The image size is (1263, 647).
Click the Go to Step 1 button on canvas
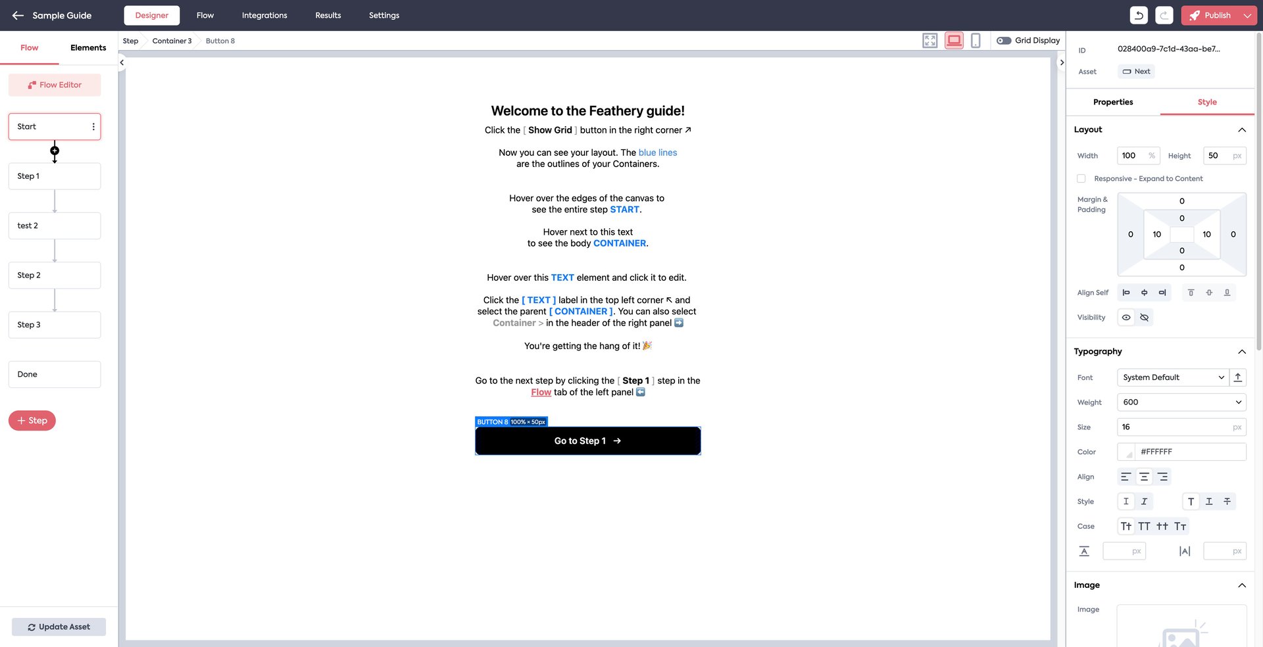tap(588, 441)
